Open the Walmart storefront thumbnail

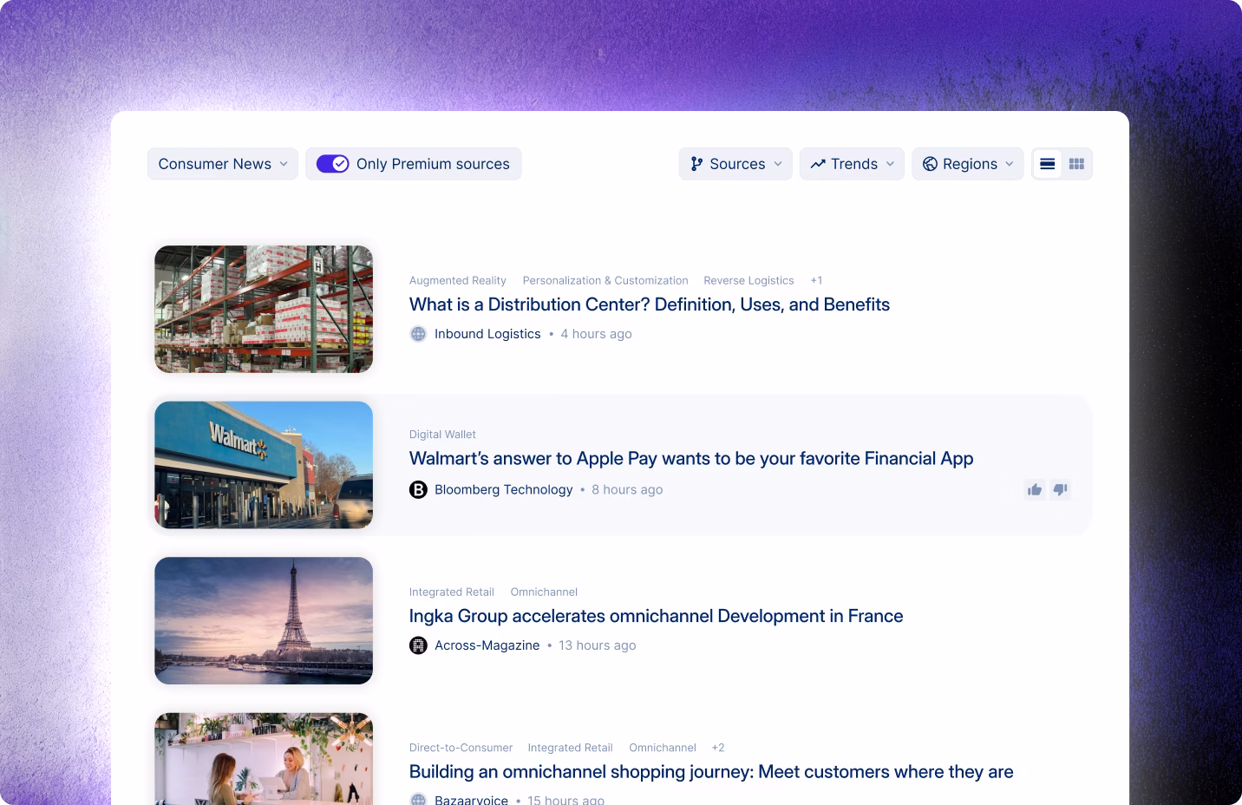(264, 465)
